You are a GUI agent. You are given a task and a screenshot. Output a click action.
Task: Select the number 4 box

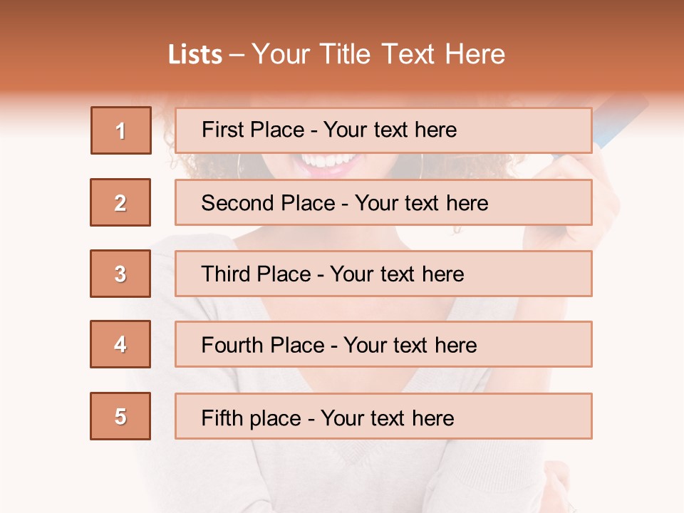coord(120,344)
